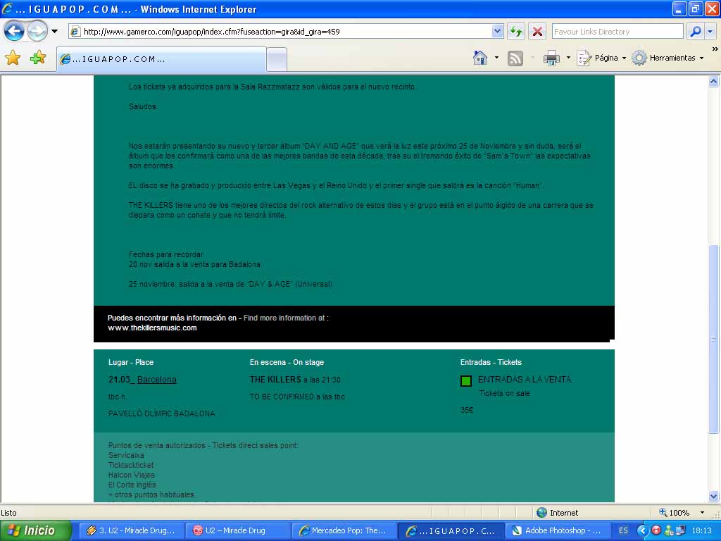721x541 pixels.
Task: Click the browser Forward arrow button
Action: pyautogui.click(x=37, y=31)
